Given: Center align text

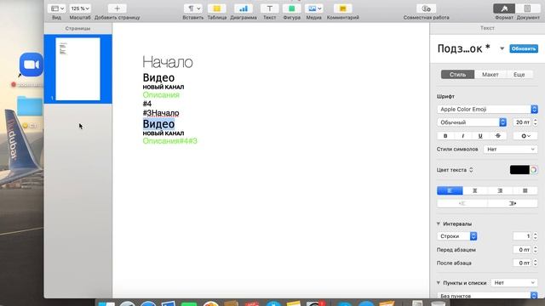Looking at the screenshot, I should tap(475, 190).
